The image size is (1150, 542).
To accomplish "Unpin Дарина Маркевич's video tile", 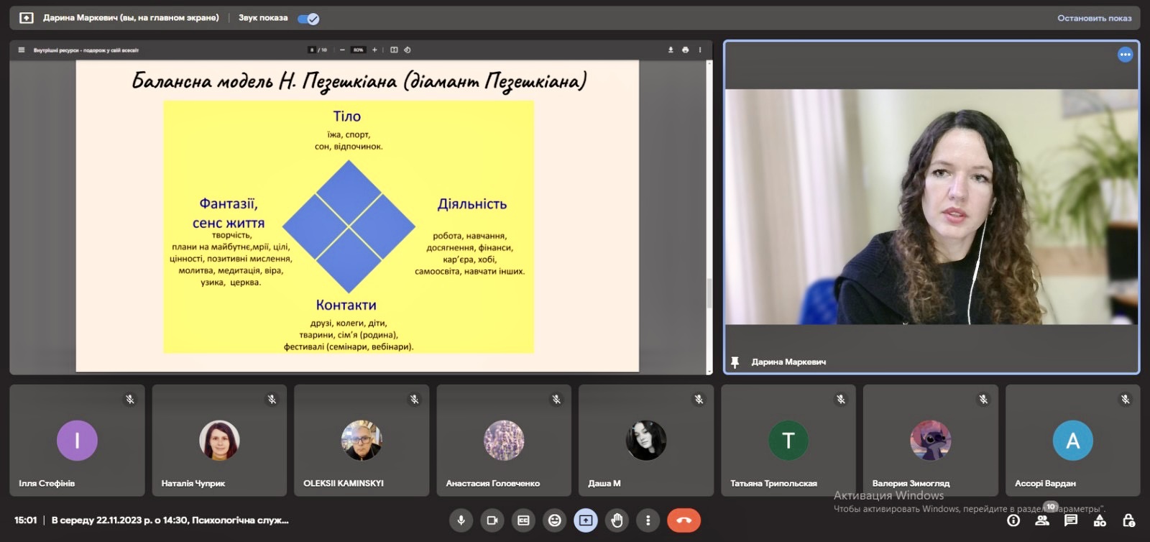I will coord(735,362).
